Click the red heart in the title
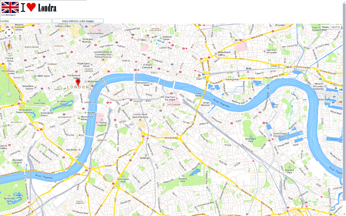 point(31,8)
